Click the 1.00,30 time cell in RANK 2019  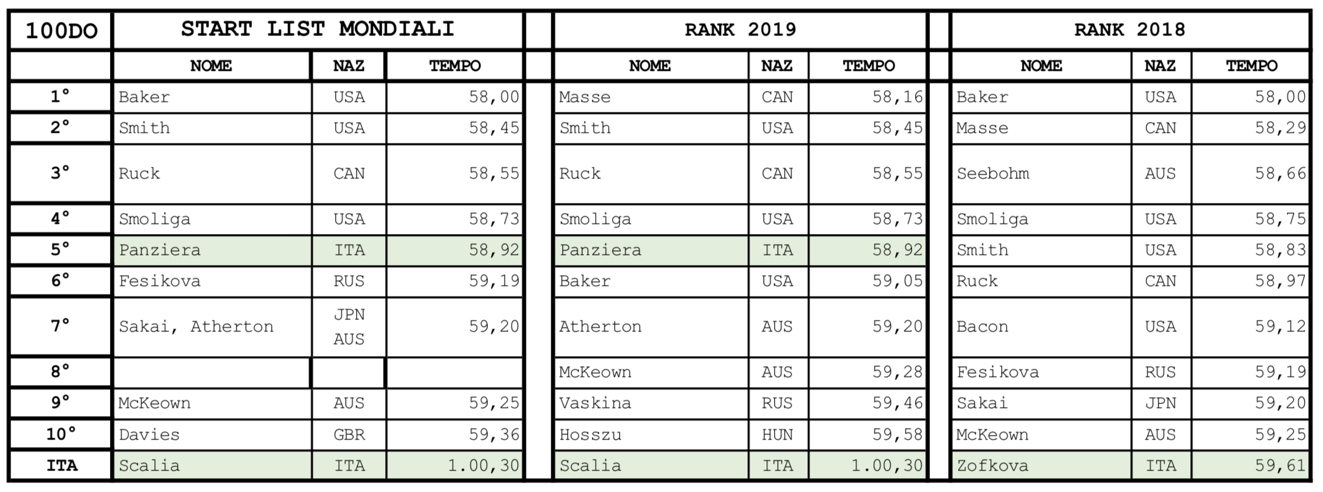(x=868, y=466)
